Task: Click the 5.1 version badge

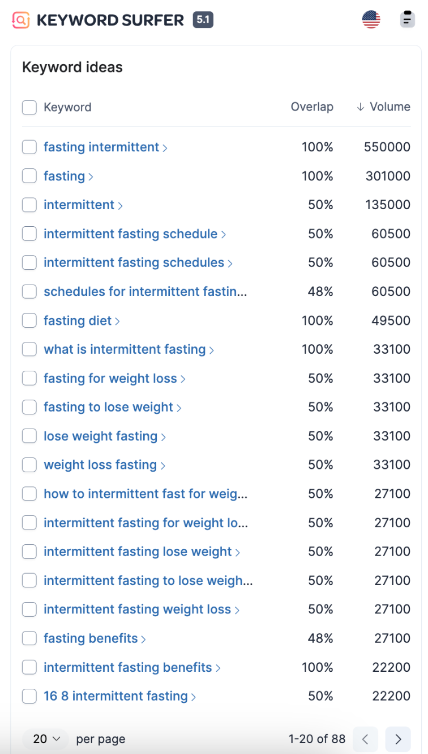Action: click(x=203, y=20)
